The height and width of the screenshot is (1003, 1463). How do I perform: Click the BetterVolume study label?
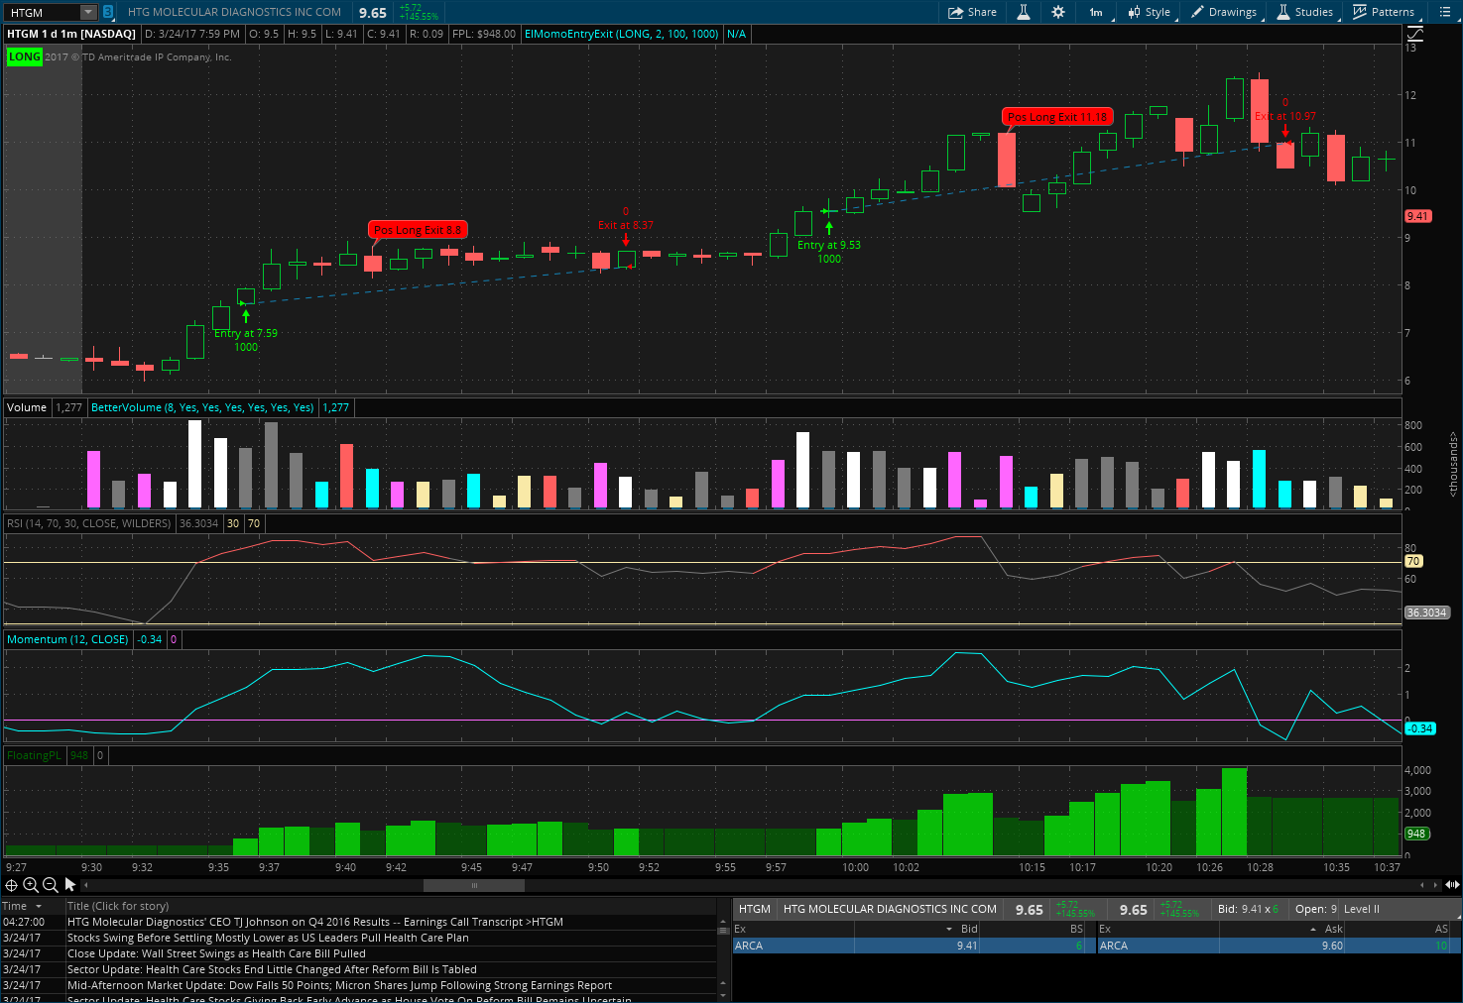[x=202, y=407]
